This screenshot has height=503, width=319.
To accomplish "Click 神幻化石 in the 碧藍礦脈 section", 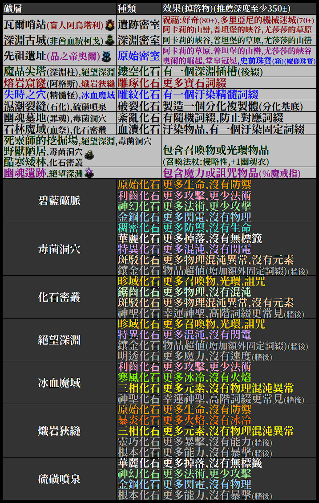I will point(138,206).
